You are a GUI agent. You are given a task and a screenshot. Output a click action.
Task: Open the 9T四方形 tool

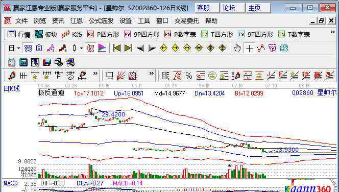255,34
